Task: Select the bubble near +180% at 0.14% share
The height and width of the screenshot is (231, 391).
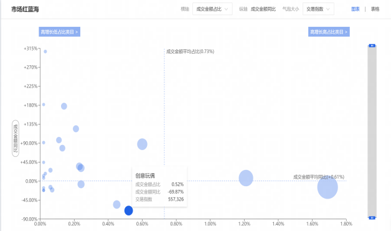Action: 64,106
